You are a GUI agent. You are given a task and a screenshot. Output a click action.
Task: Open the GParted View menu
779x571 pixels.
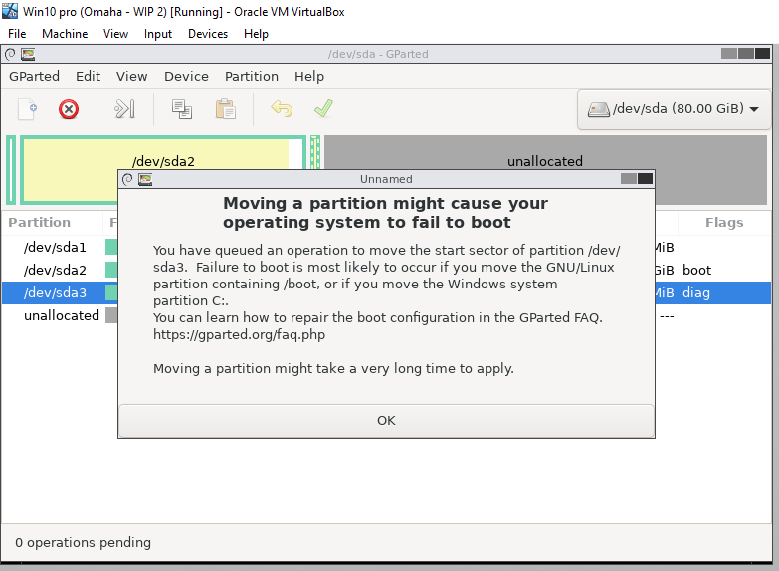coord(131,76)
